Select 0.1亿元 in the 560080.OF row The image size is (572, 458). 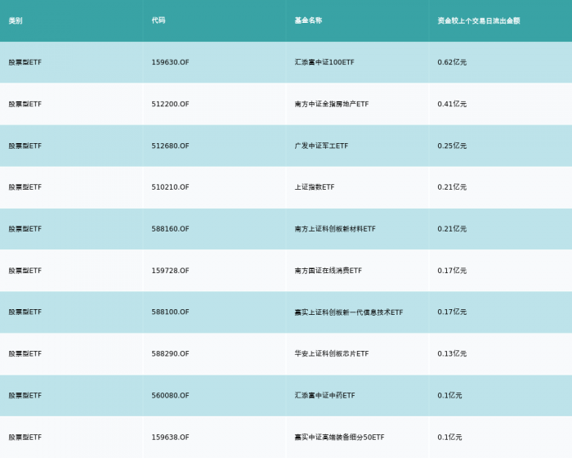tap(449, 396)
